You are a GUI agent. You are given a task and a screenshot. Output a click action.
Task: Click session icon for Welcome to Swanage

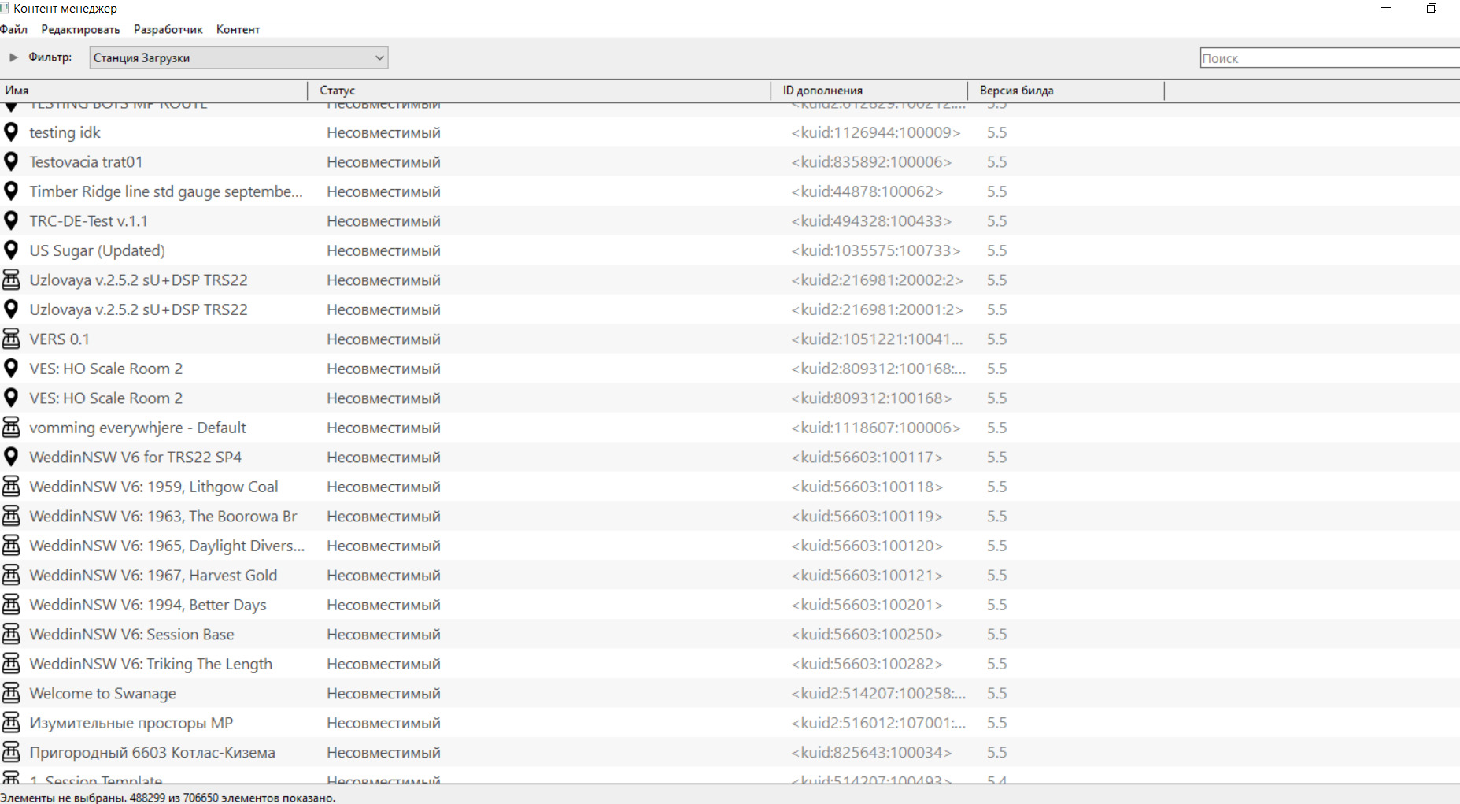11,694
